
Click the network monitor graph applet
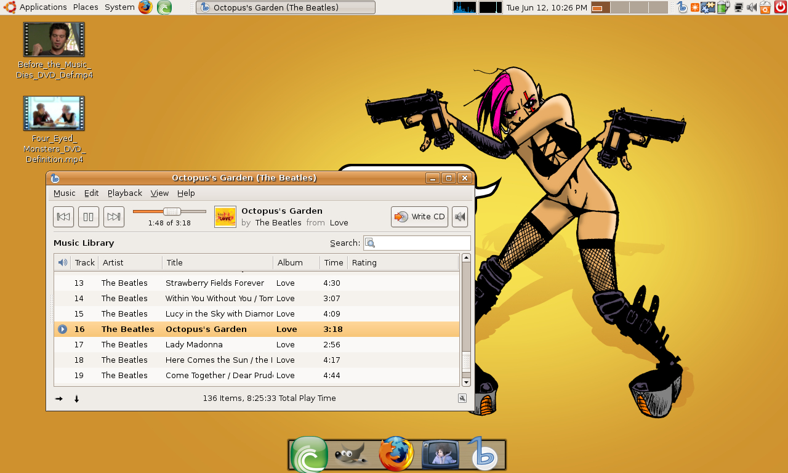pos(491,7)
